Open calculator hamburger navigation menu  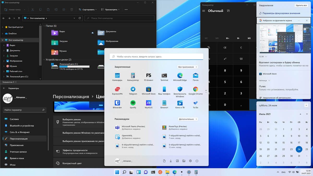204,11
